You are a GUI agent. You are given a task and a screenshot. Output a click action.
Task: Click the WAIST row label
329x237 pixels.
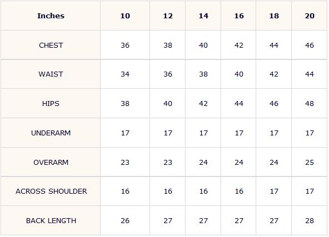coord(51,74)
